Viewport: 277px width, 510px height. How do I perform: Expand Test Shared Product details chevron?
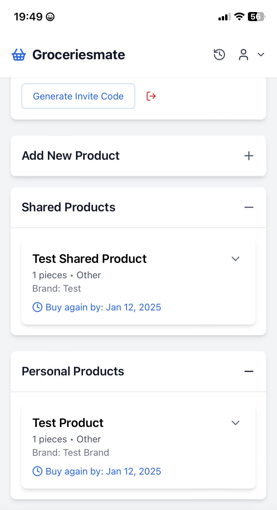(236, 259)
